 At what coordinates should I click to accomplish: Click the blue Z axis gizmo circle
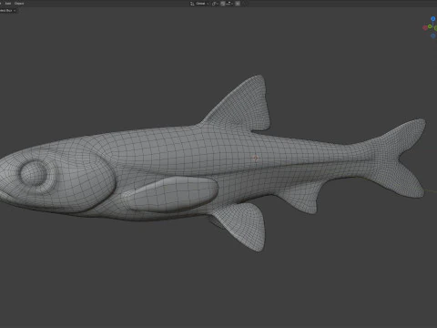point(433,19)
